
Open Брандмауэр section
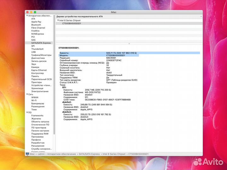[38, 103]
